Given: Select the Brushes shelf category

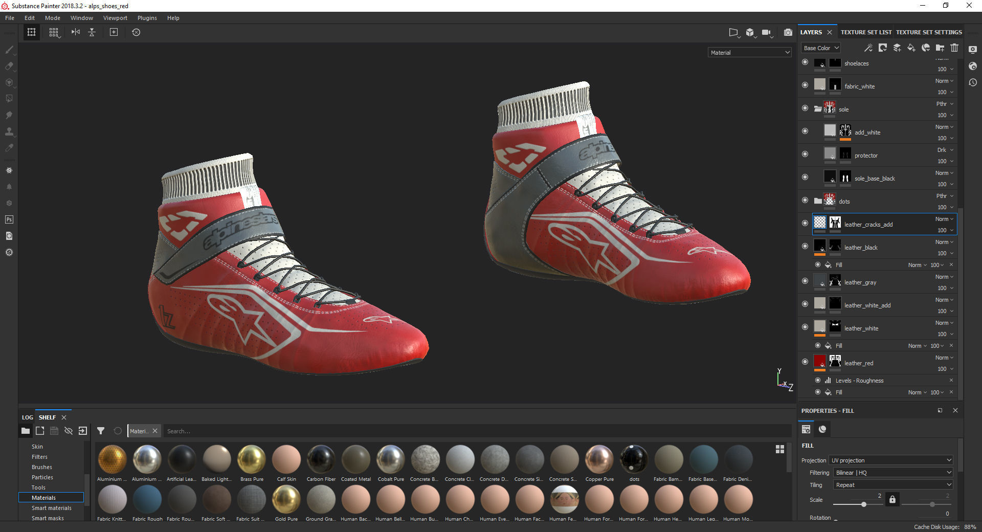Looking at the screenshot, I should [x=42, y=467].
